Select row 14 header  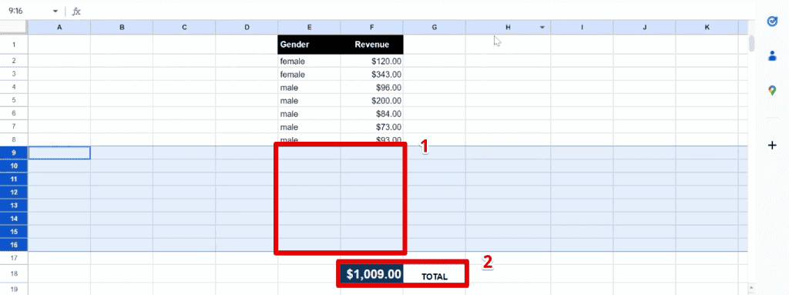pyautogui.click(x=14, y=219)
